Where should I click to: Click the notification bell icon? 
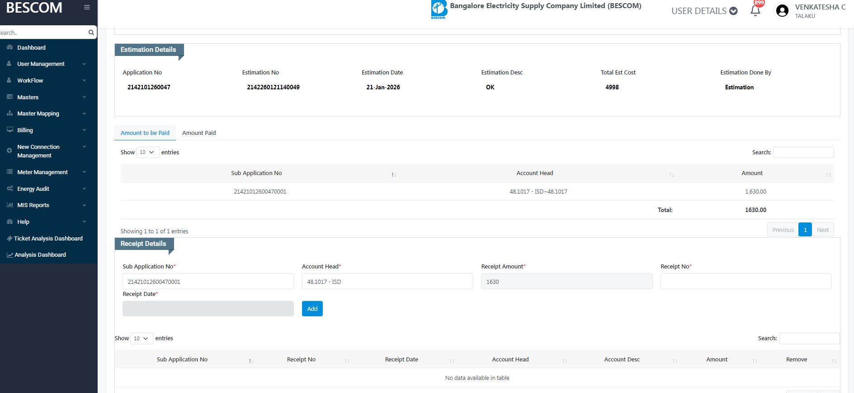tap(755, 11)
